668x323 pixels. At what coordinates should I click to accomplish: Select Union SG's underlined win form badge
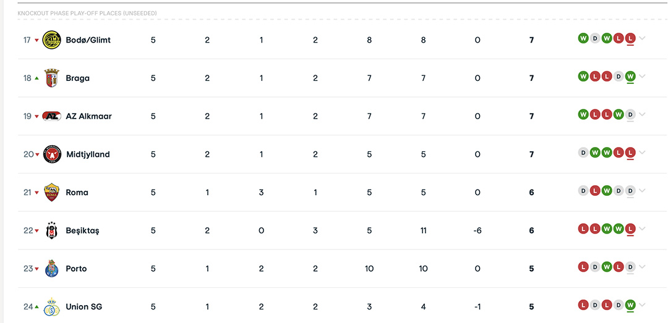630,304
